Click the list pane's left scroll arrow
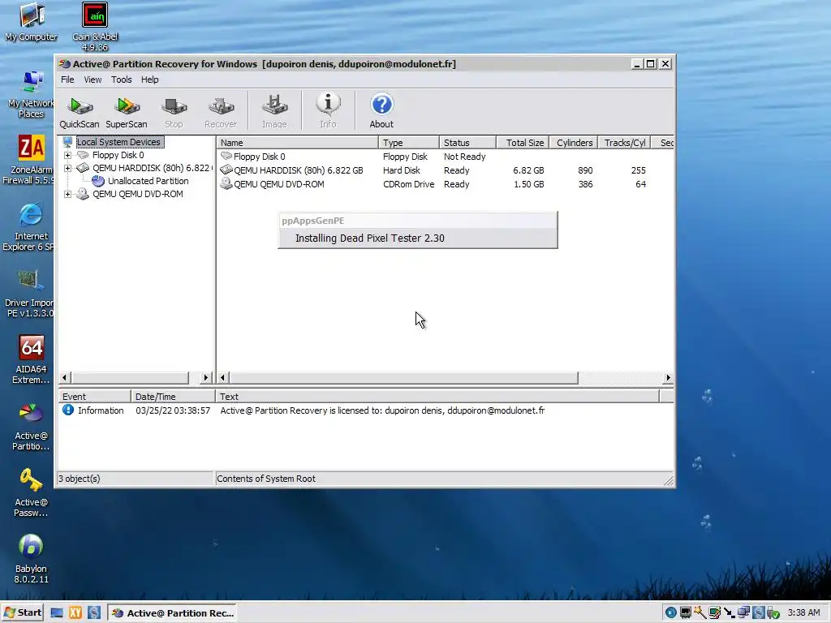The width and height of the screenshot is (831, 623). [x=223, y=378]
